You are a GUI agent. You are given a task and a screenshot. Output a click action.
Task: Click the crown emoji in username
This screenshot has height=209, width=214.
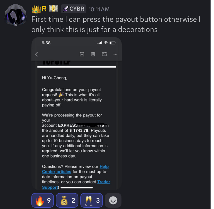pyautogui.click(x=36, y=9)
